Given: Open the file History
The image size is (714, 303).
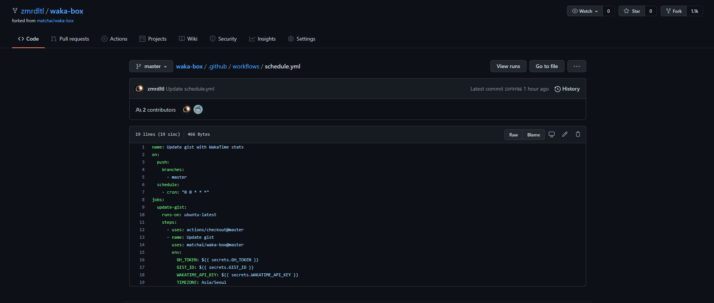Looking at the screenshot, I should (x=567, y=89).
